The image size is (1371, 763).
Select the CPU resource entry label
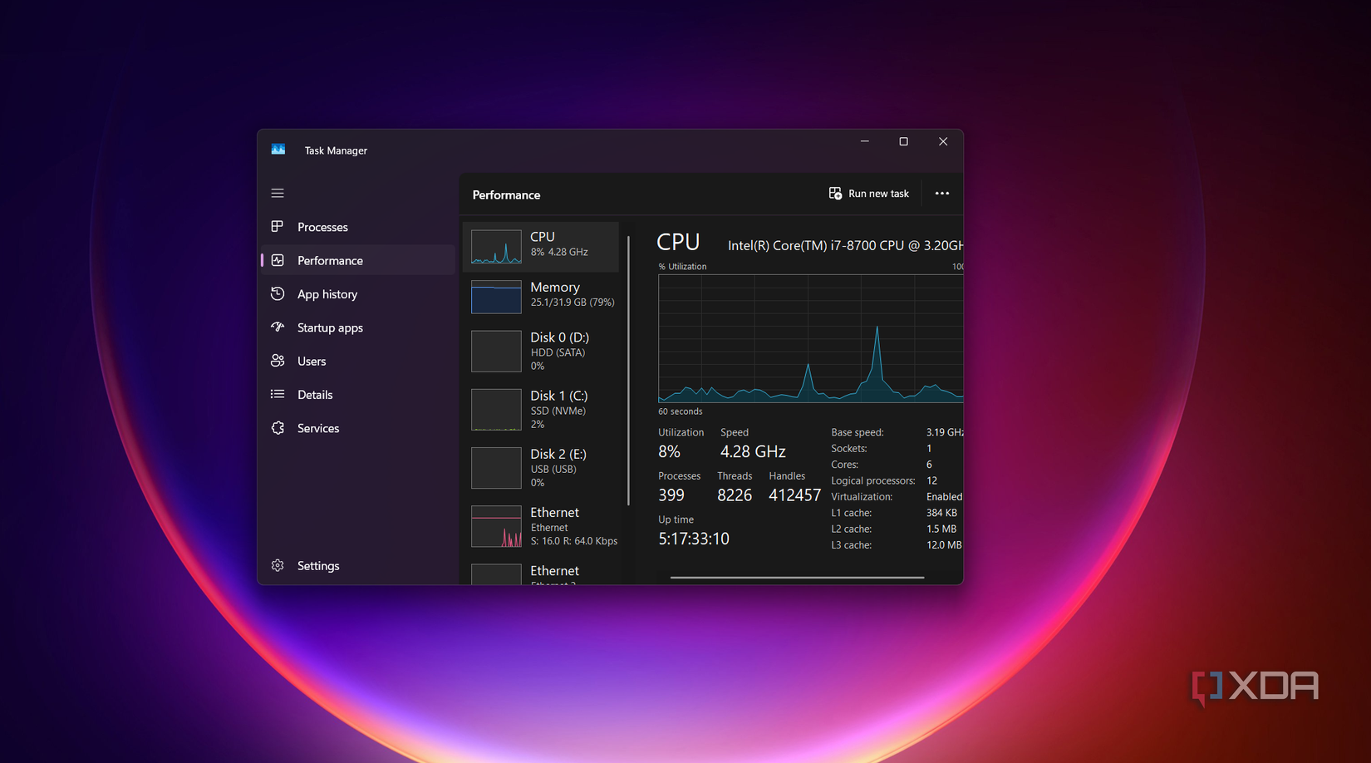point(543,237)
